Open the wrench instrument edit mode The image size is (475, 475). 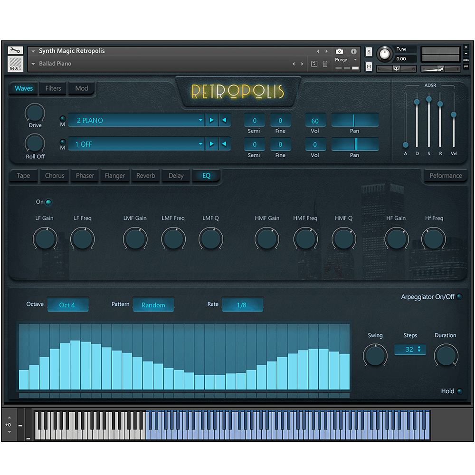point(15,50)
